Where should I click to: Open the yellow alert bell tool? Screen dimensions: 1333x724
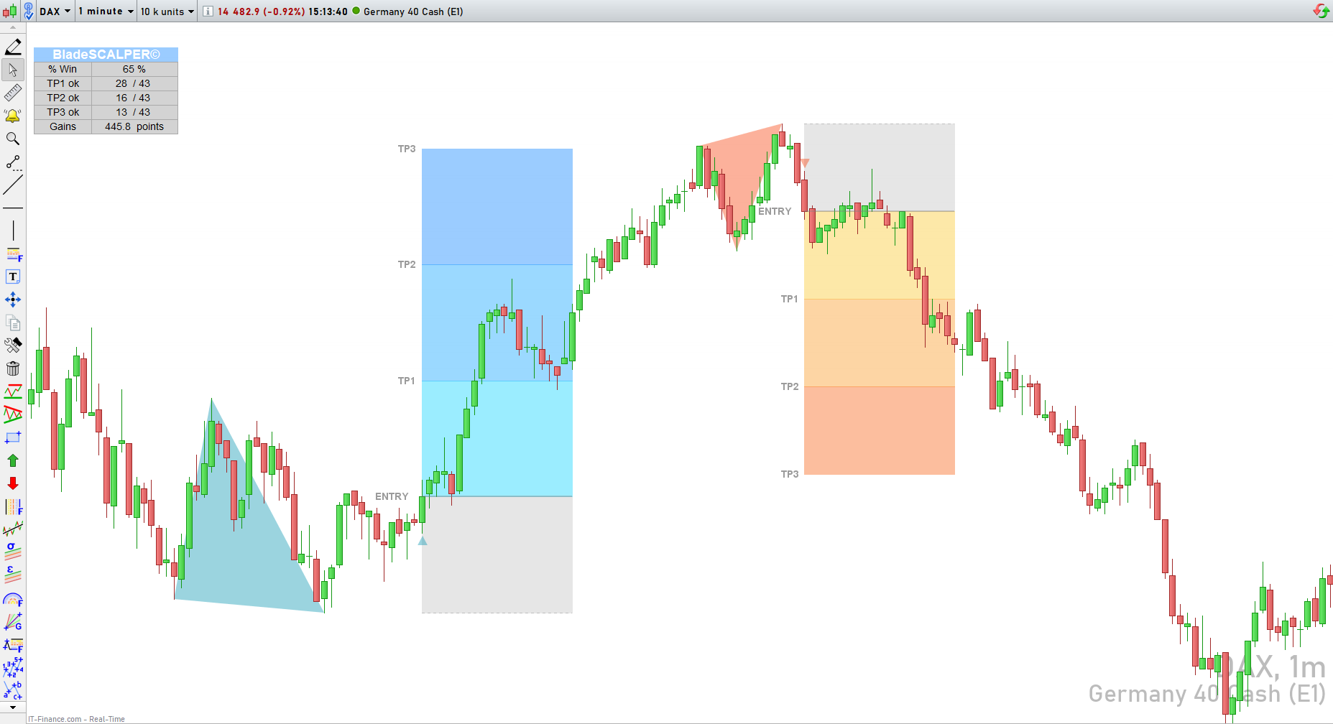13,116
